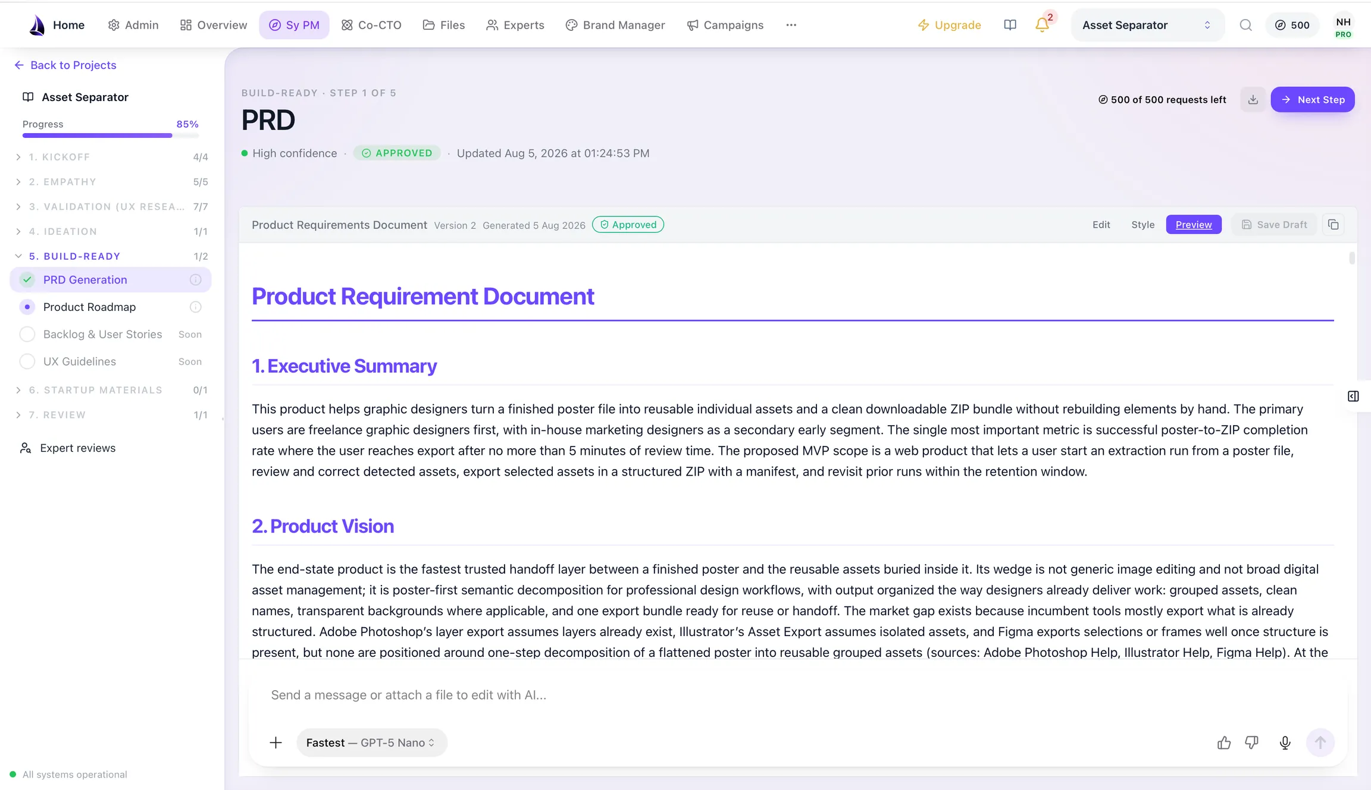Open the Product Roadmap step
This screenshot has height=790, width=1371.
(111, 307)
